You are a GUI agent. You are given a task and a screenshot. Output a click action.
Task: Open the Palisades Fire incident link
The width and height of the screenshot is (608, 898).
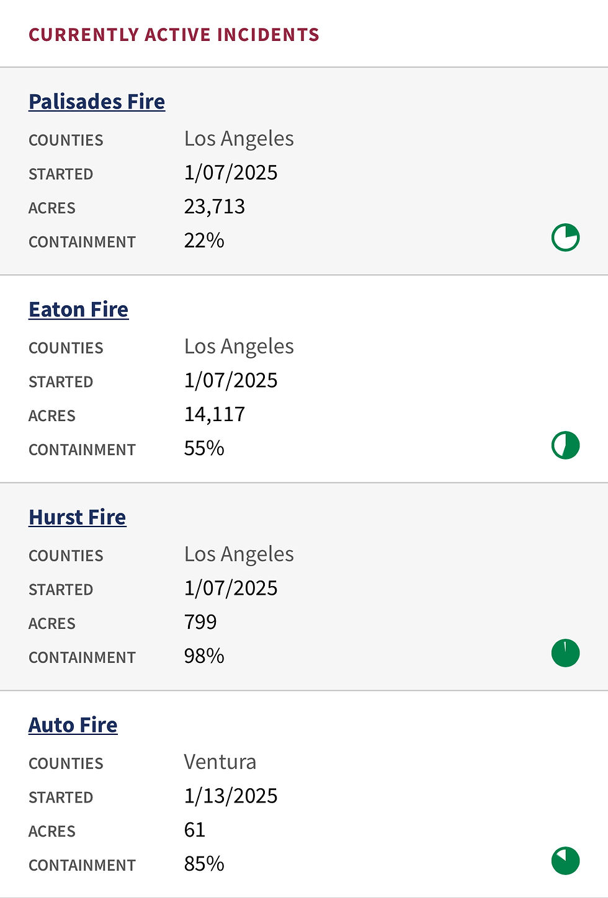click(x=97, y=102)
